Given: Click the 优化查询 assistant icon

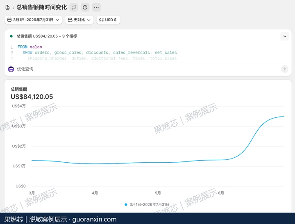Looking at the screenshot, I should [x=11, y=69].
